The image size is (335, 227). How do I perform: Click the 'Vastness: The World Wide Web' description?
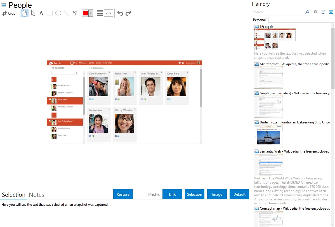[292, 191]
